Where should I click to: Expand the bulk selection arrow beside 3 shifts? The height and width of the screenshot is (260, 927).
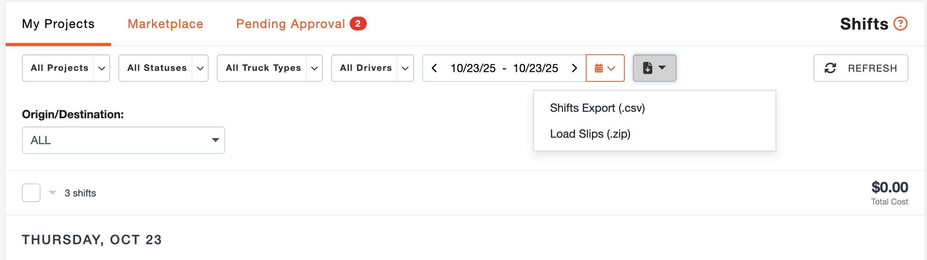tap(53, 193)
